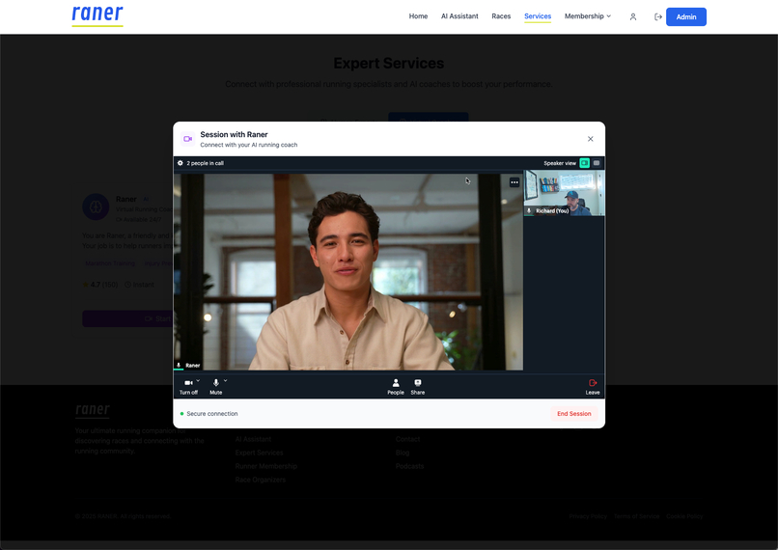Screen dimensions: 778x550
Task: Click the raner logo in header
Action: [97, 14]
